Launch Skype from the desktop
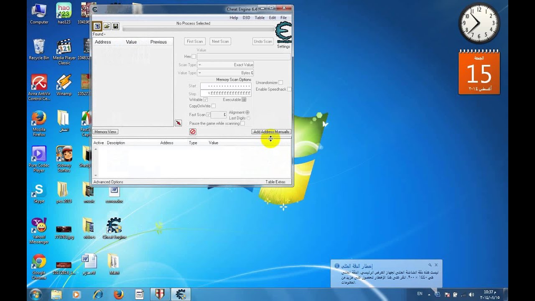This screenshot has width=535, height=301. (39, 193)
